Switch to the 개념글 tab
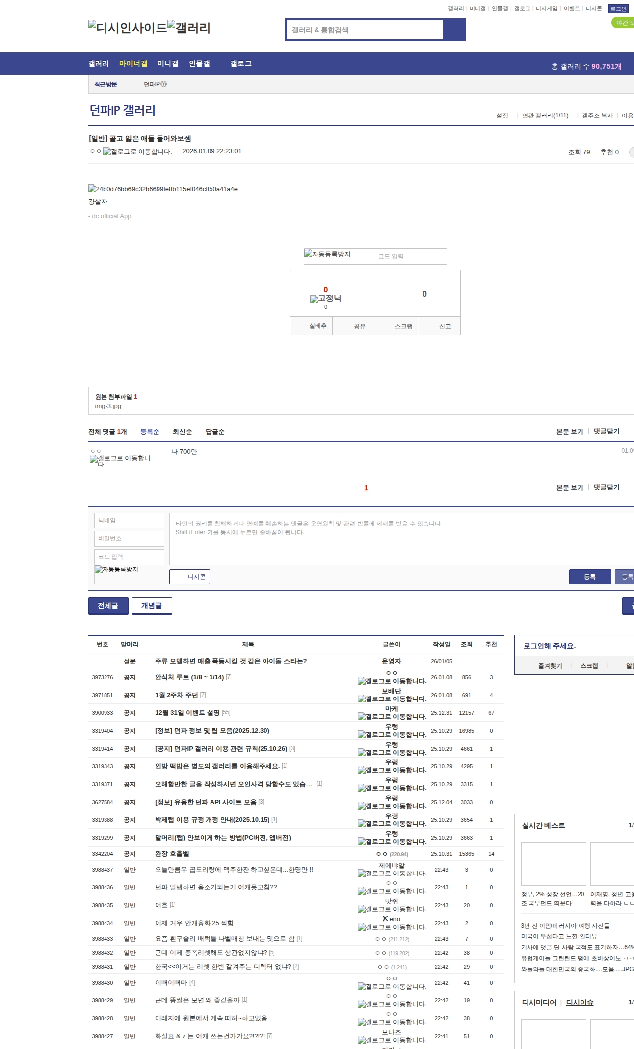Image resolution: width=634 pixels, height=1049 pixels. point(152,606)
